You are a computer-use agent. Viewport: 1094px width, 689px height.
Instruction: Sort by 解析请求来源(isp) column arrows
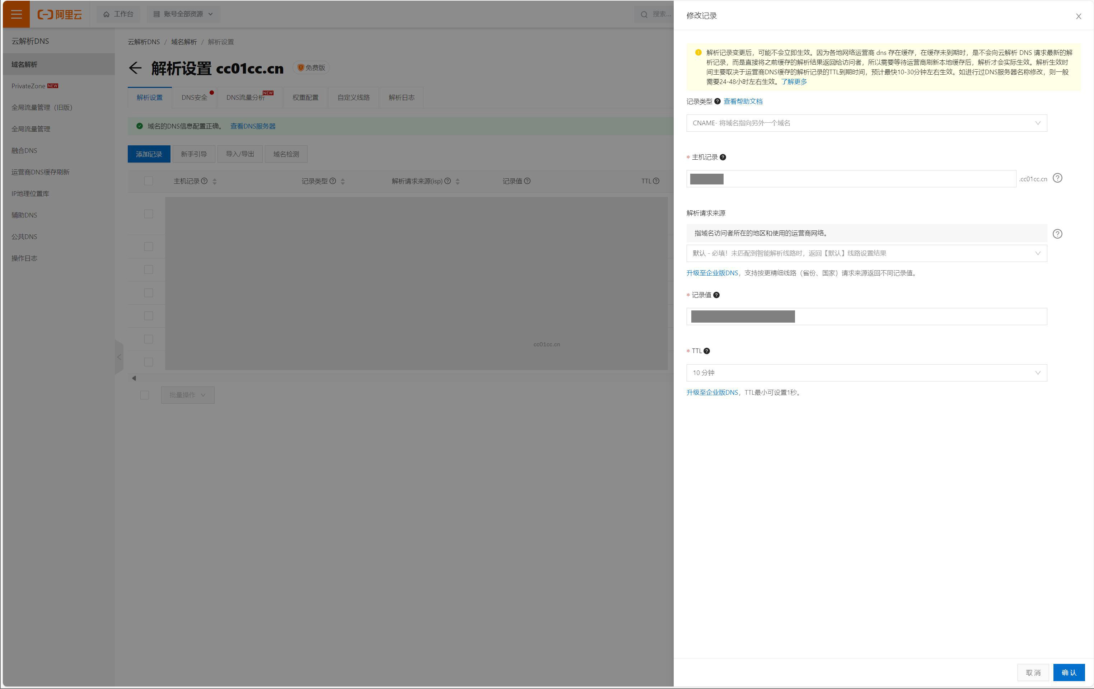pyautogui.click(x=458, y=182)
